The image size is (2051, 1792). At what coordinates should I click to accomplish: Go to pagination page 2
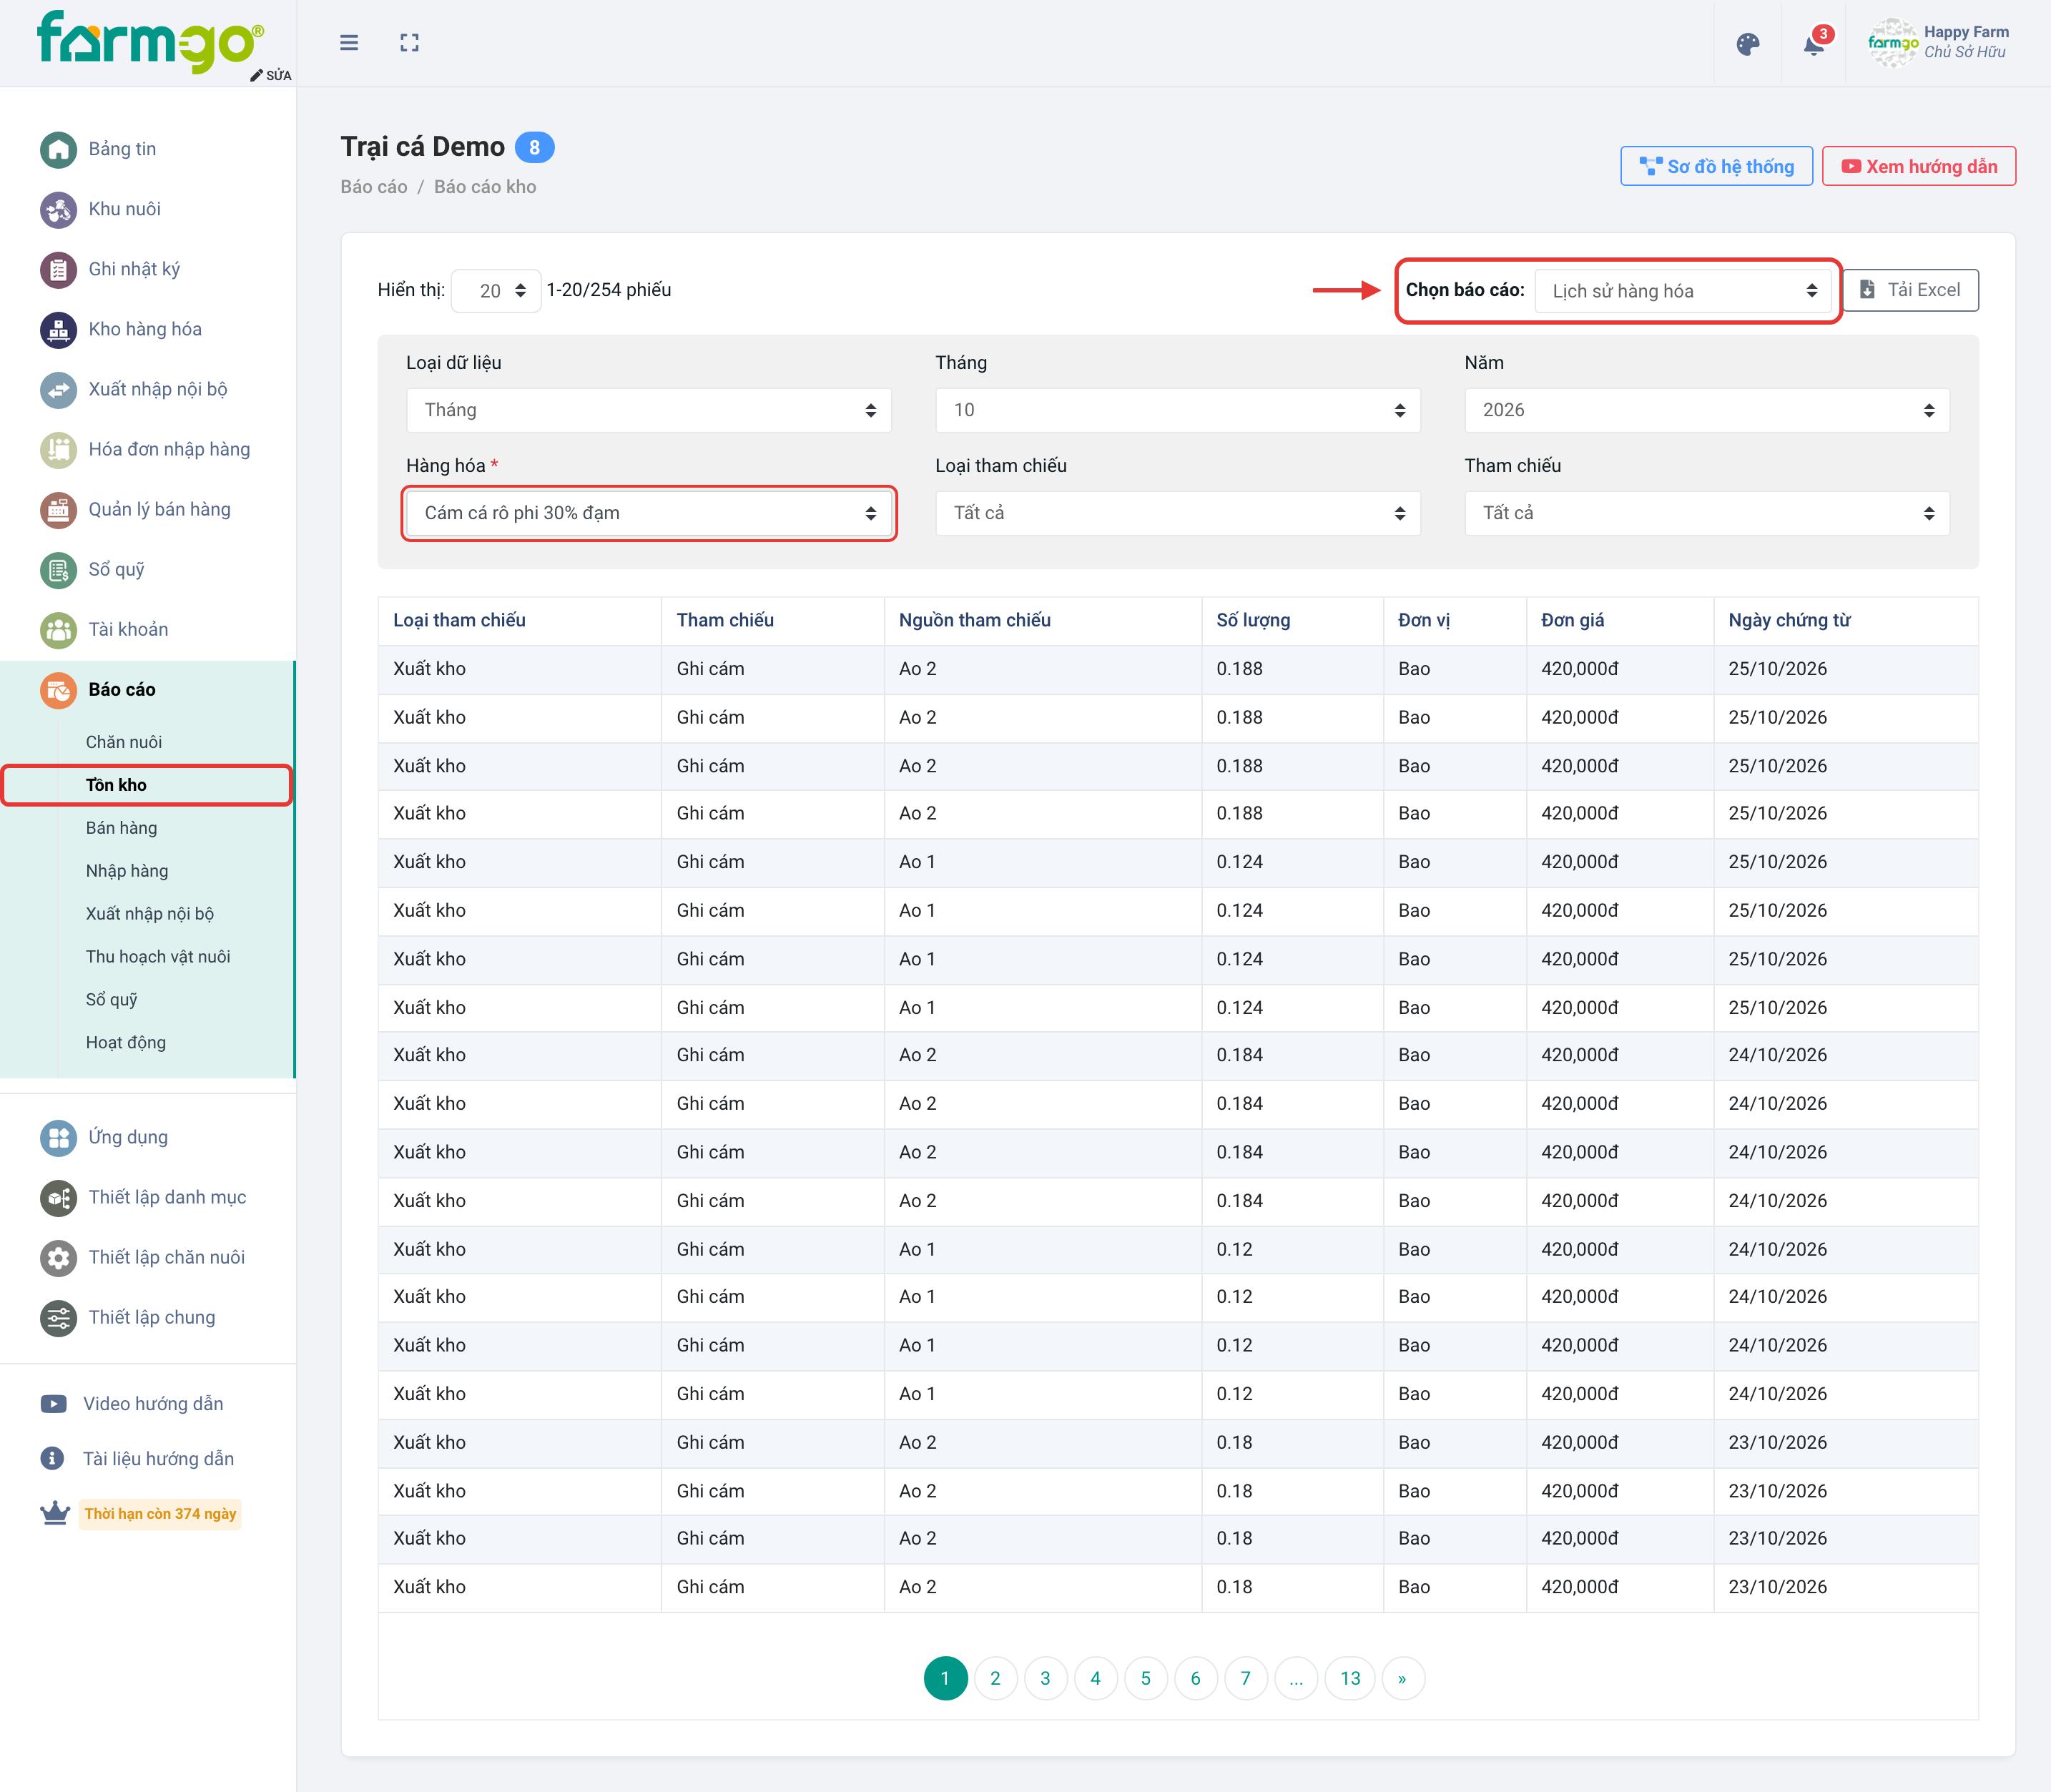(x=995, y=1679)
